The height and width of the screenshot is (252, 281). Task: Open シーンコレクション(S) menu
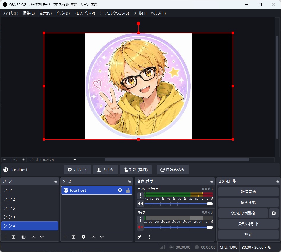click(x=114, y=13)
